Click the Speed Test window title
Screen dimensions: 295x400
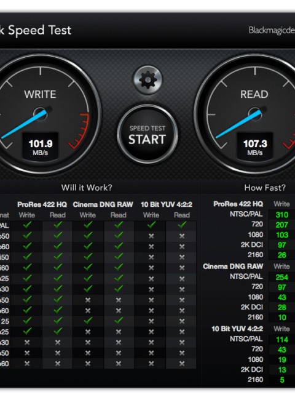[x=36, y=30]
